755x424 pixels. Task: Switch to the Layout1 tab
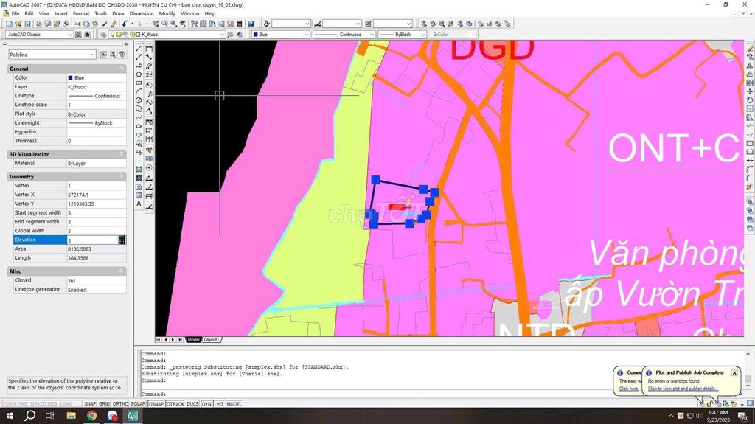tap(212, 340)
